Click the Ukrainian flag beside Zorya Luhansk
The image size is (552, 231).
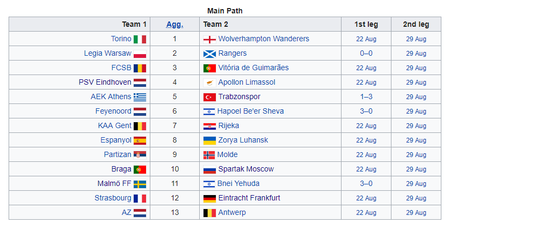(x=209, y=140)
